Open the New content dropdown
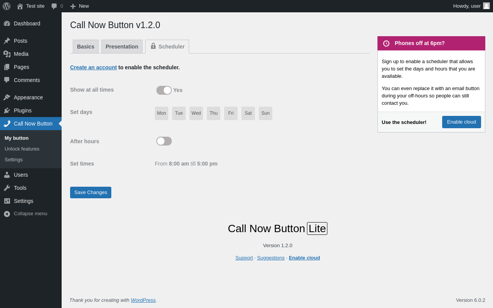 (x=79, y=6)
